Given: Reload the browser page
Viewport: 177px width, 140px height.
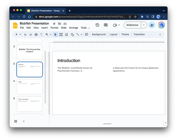Looking at the screenshot, I should [x=24, y=17].
